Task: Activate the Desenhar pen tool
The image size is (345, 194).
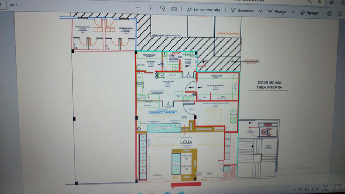Action: pyautogui.click(x=243, y=11)
